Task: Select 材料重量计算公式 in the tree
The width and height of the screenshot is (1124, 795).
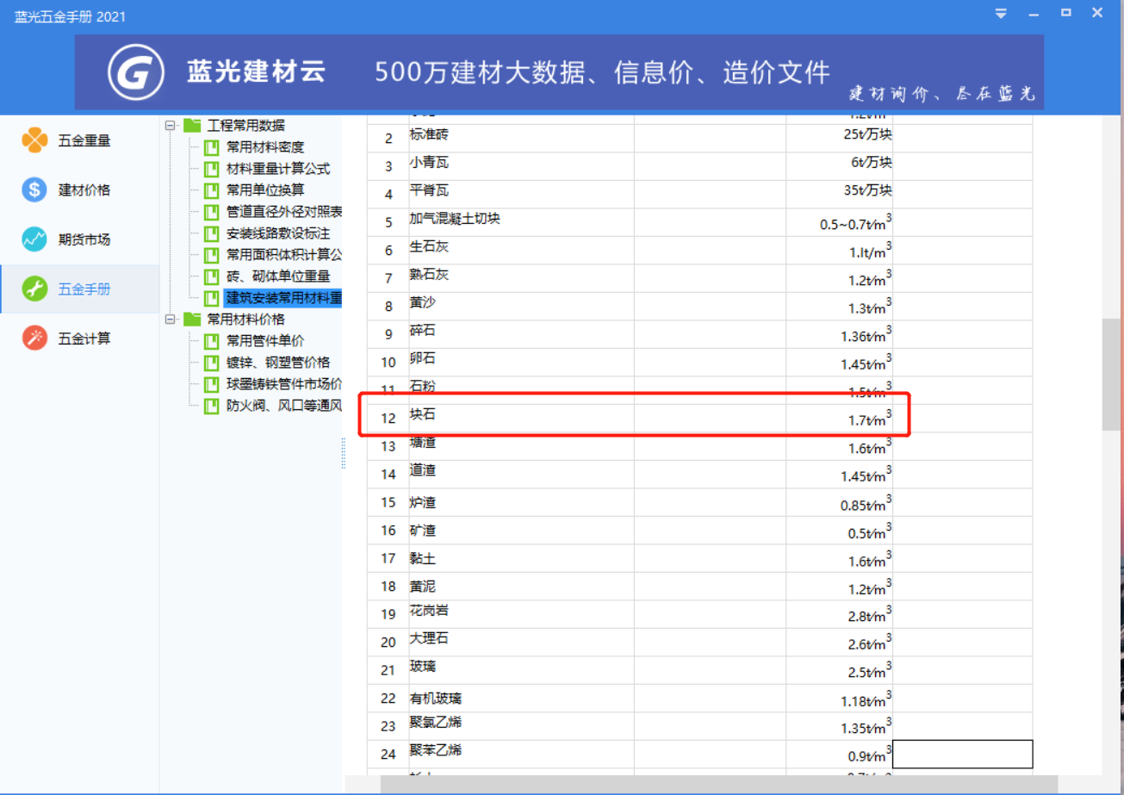Action: [x=278, y=169]
